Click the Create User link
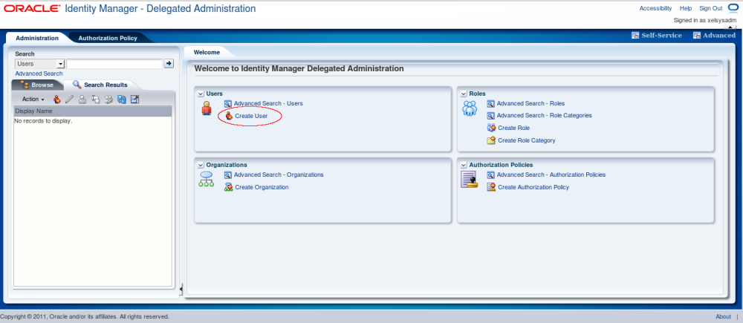The image size is (743, 323). [251, 116]
